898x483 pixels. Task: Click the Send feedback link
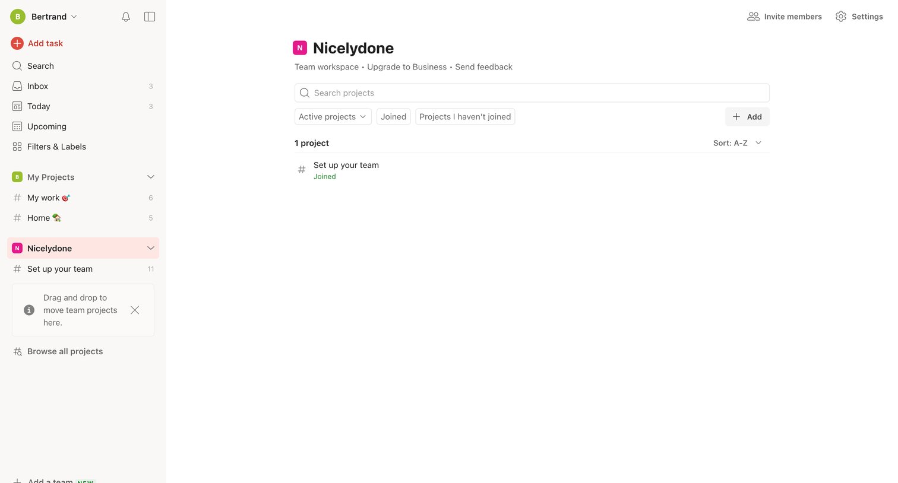click(483, 67)
